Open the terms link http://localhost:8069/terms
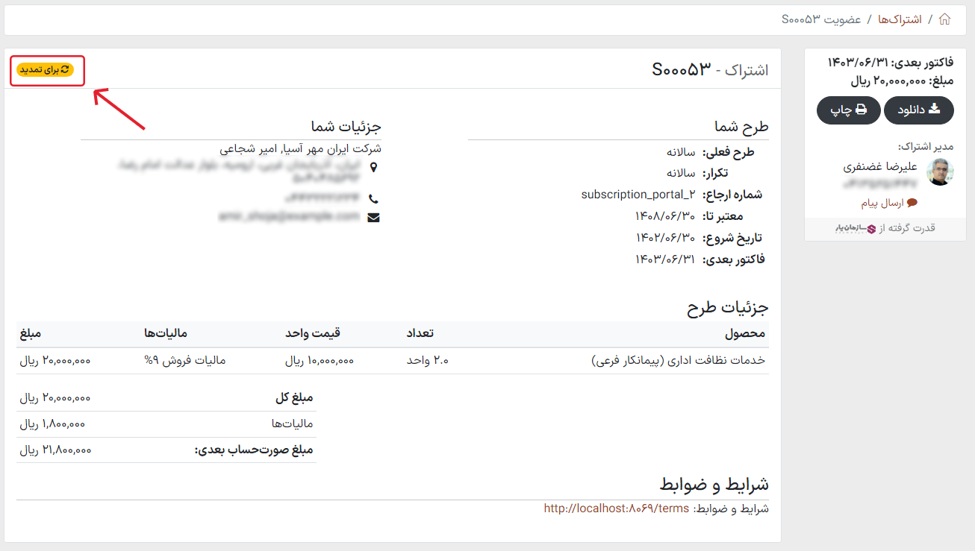Viewport: 975px width, 551px height. pos(617,507)
